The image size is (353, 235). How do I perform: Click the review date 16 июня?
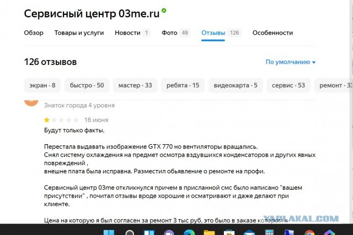click(96, 120)
